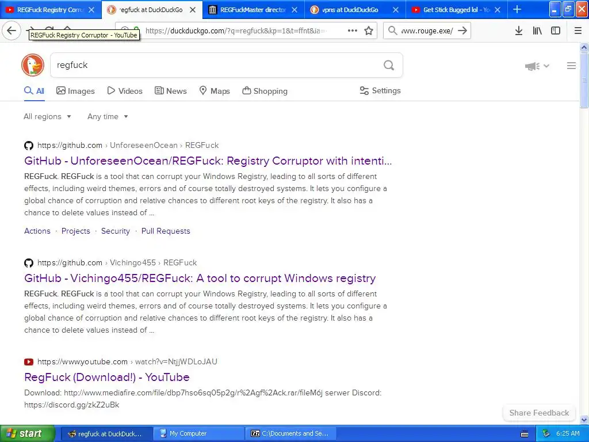The height and width of the screenshot is (442, 589).
Task: Open a new tab with plus icon
Action: (517, 9)
